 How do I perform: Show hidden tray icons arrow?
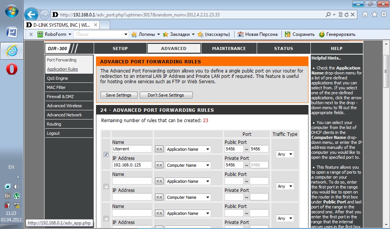point(18,177)
